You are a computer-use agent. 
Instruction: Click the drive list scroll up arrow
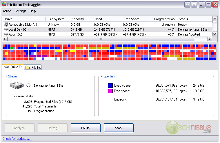pos(215,18)
